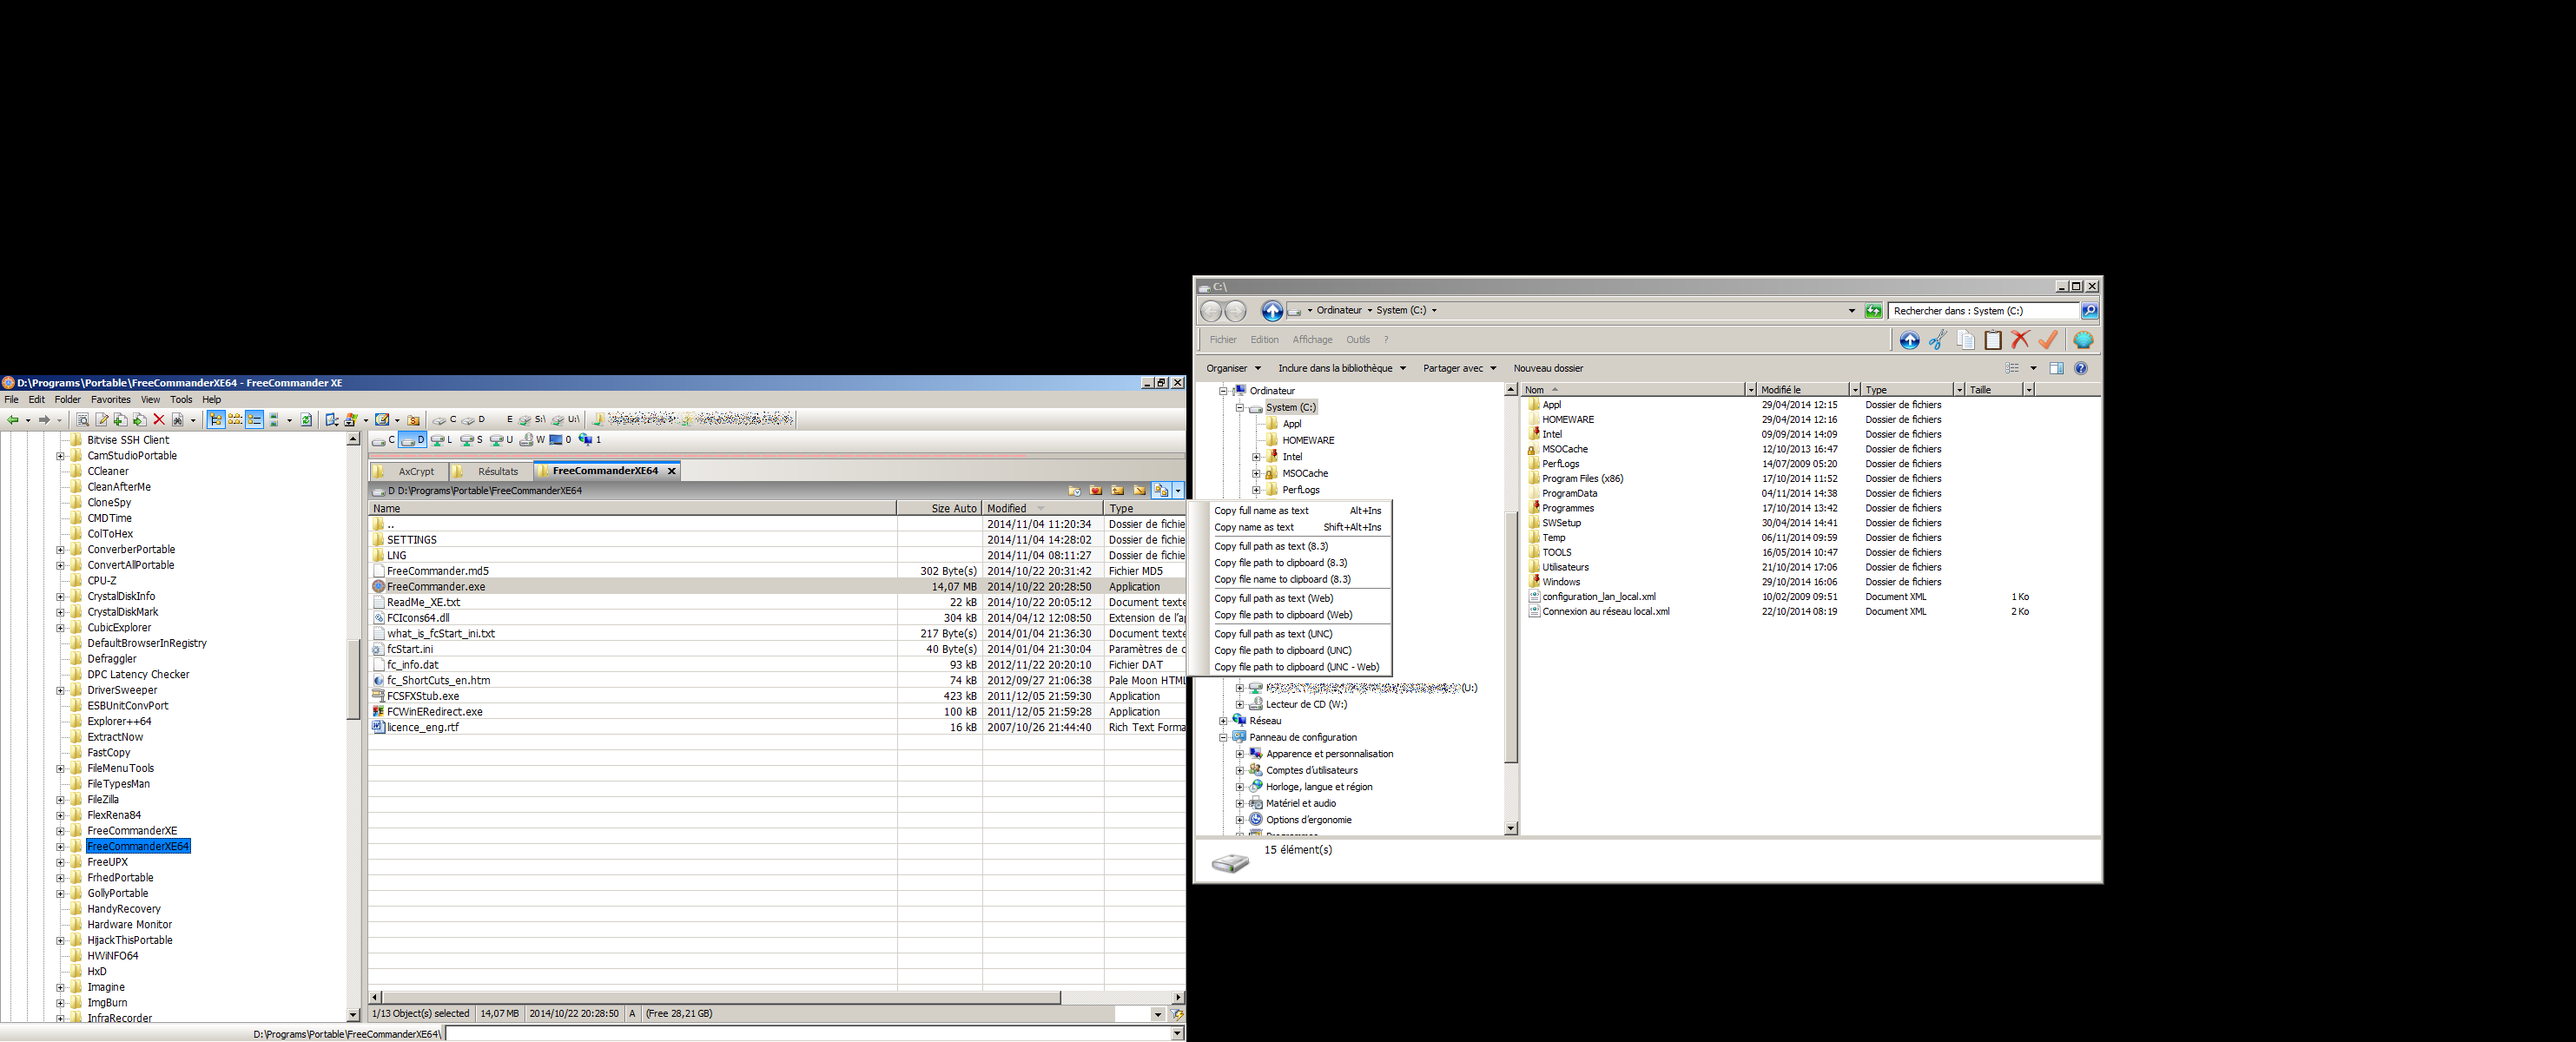Click the Explorer search magnifier button

tap(2090, 311)
